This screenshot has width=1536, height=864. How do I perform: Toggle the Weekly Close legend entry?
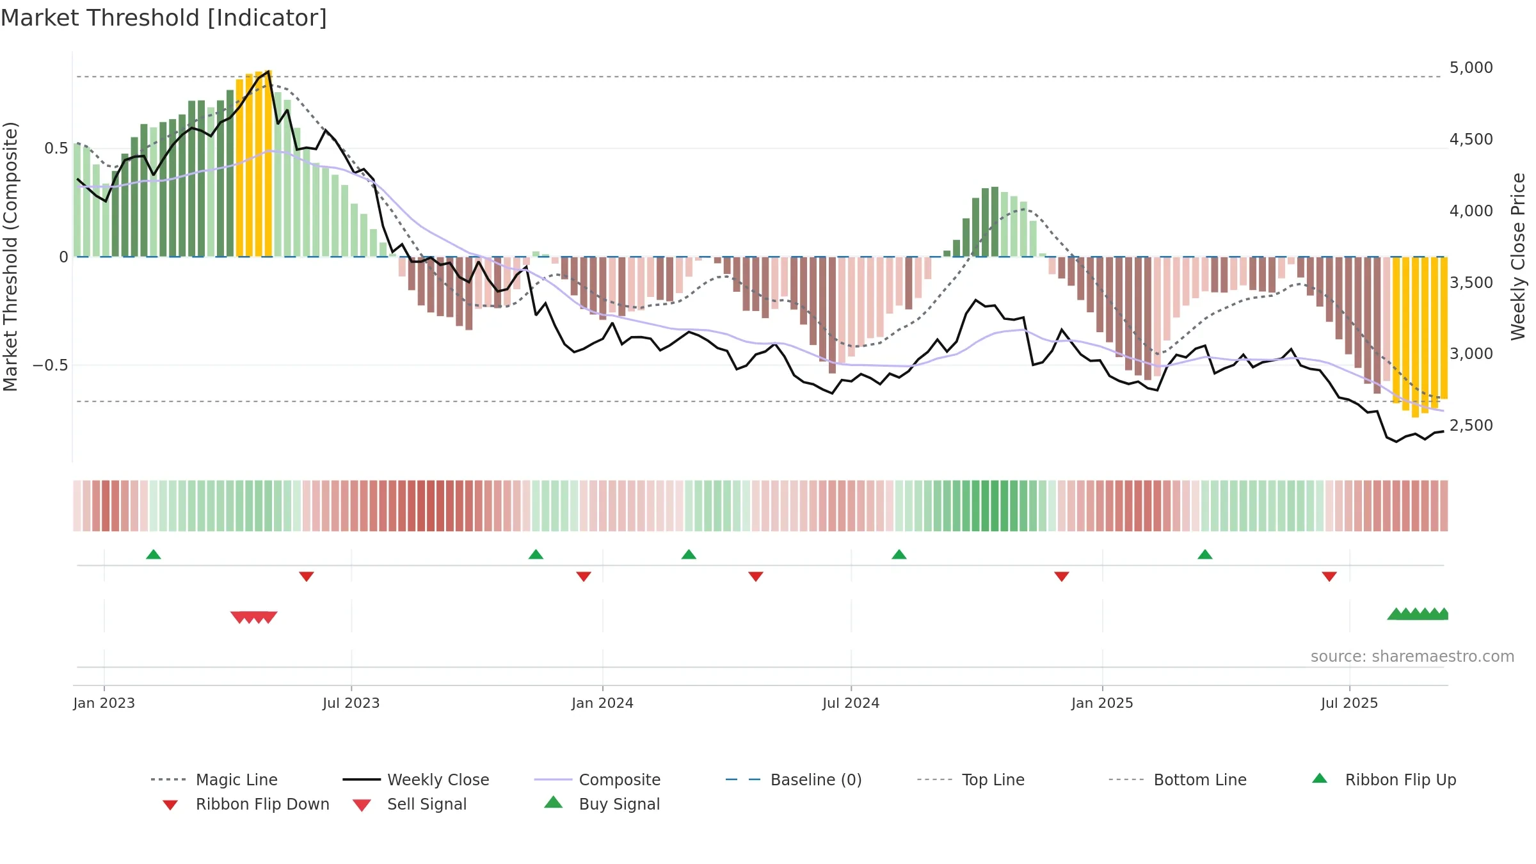pyautogui.click(x=415, y=780)
